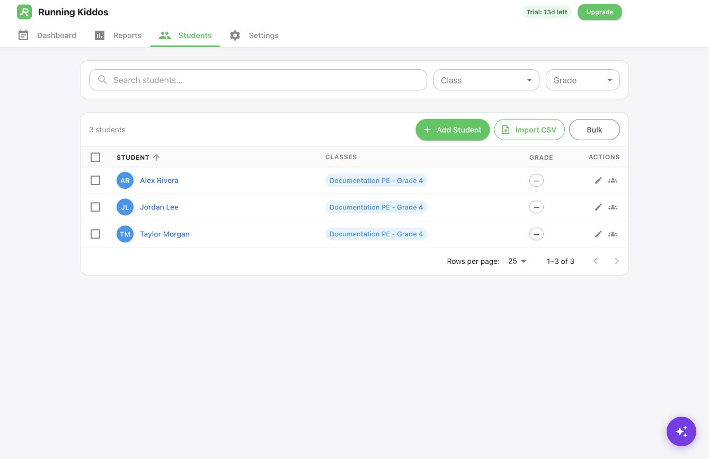Check the box for Alex Rivera
Image resolution: width=709 pixels, height=459 pixels.
click(x=95, y=180)
